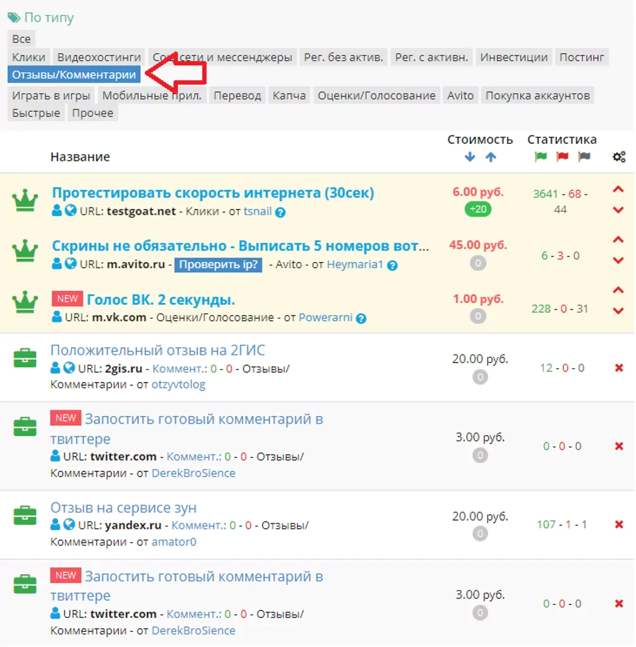This screenshot has height=647, width=636.
Task: Move internet speed test task down
Action: [618, 210]
